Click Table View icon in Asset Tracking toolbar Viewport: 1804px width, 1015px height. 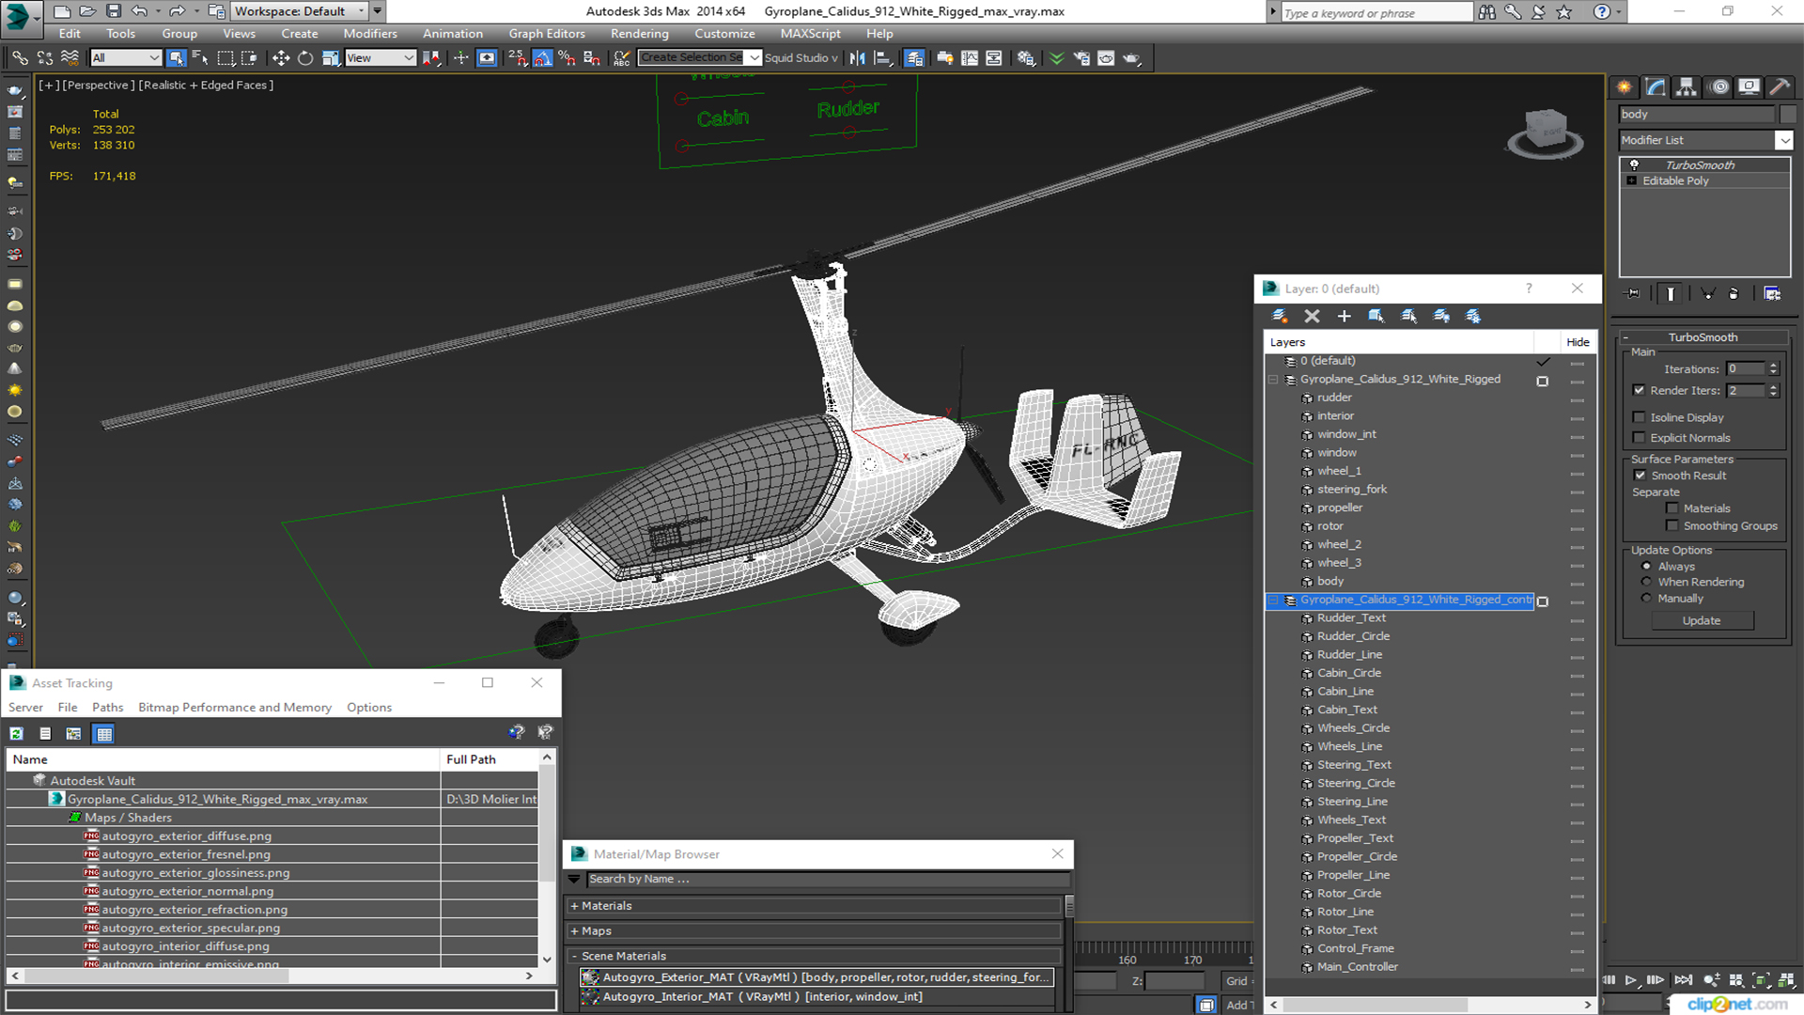pyautogui.click(x=104, y=734)
